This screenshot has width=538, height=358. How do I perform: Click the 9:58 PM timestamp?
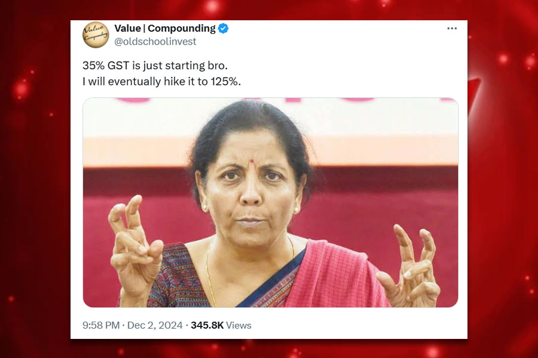[101, 325]
